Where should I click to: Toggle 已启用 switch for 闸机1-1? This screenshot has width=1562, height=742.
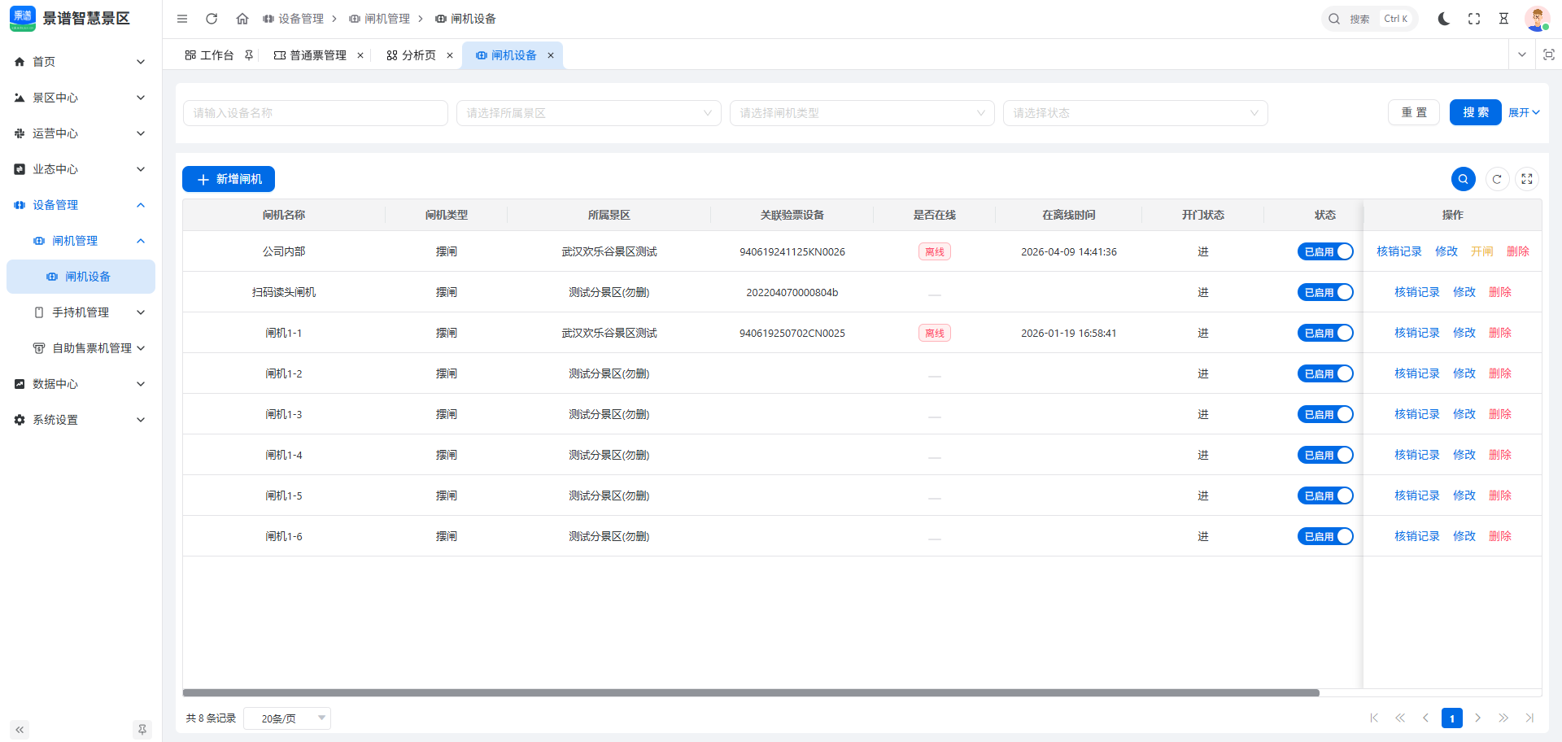pos(1325,333)
